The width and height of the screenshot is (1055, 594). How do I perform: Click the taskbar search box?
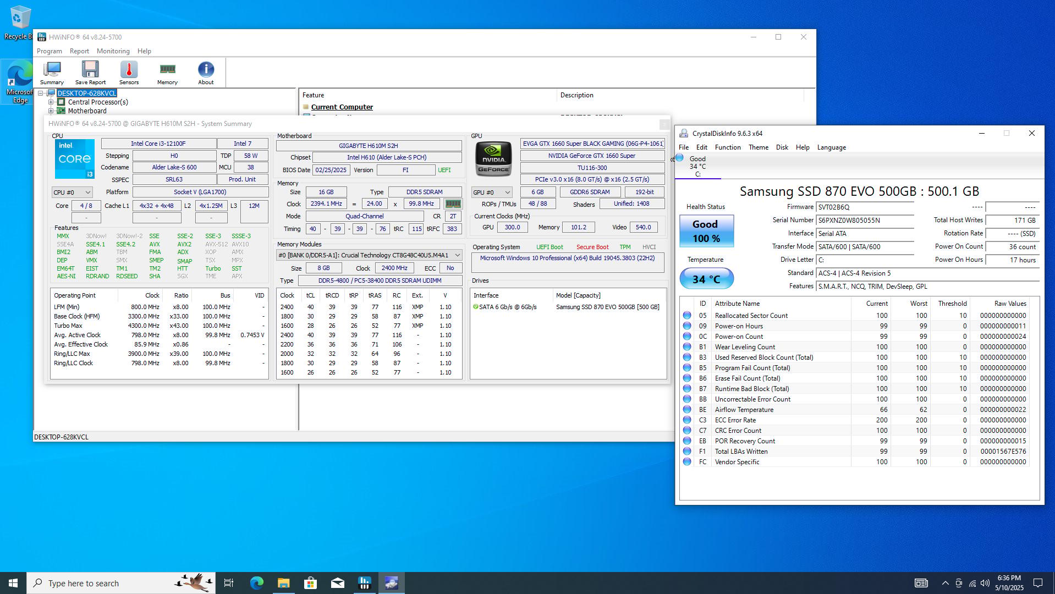tap(121, 583)
